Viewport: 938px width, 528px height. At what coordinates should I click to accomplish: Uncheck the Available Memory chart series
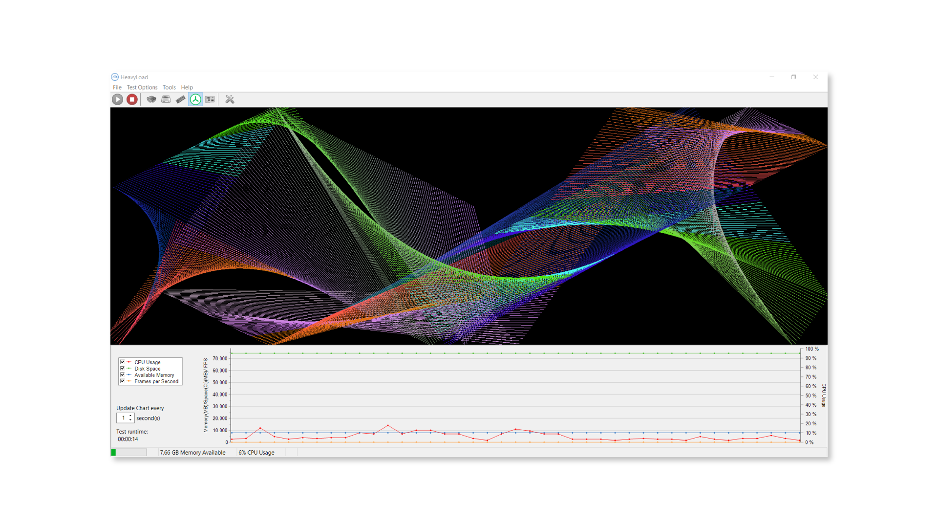(122, 375)
